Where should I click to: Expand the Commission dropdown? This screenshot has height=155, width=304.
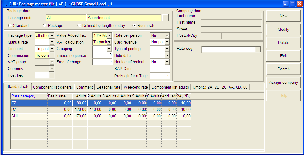point(52,55)
